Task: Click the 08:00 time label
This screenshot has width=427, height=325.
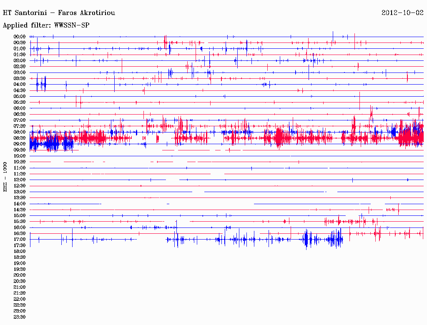Action: tap(20, 132)
